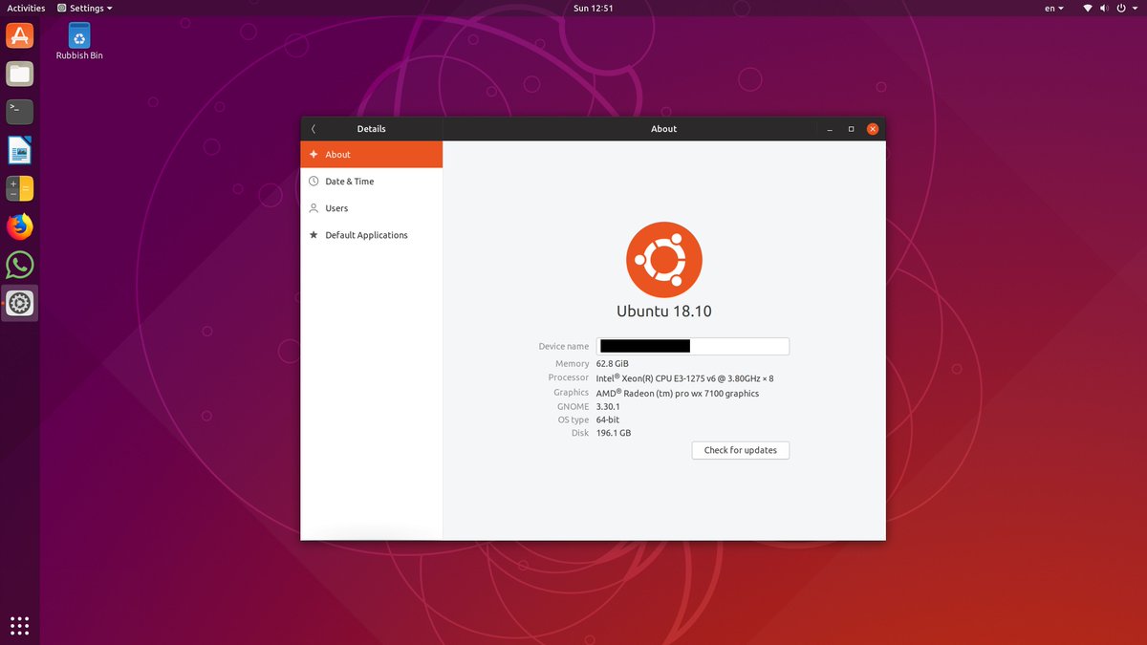Open WhatsApp from the dock
This screenshot has height=645, width=1147.
pos(20,265)
